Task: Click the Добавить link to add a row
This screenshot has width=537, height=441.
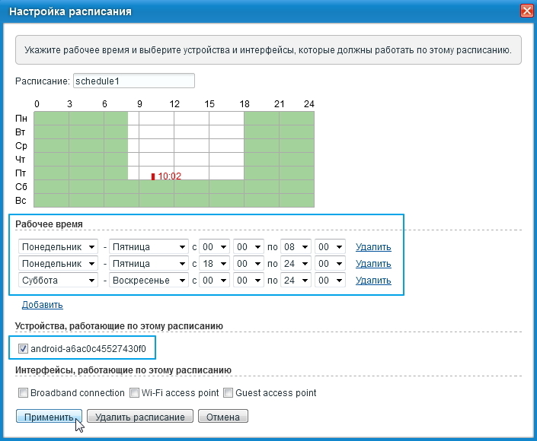Action: point(42,305)
